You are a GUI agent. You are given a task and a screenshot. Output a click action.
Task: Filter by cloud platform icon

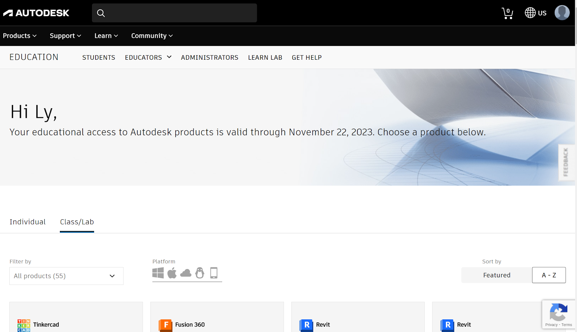(186, 273)
